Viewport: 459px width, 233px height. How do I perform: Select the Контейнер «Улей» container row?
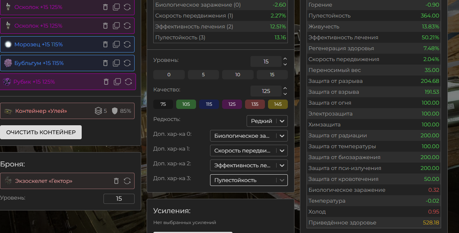pyautogui.click(x=67, y=111)
